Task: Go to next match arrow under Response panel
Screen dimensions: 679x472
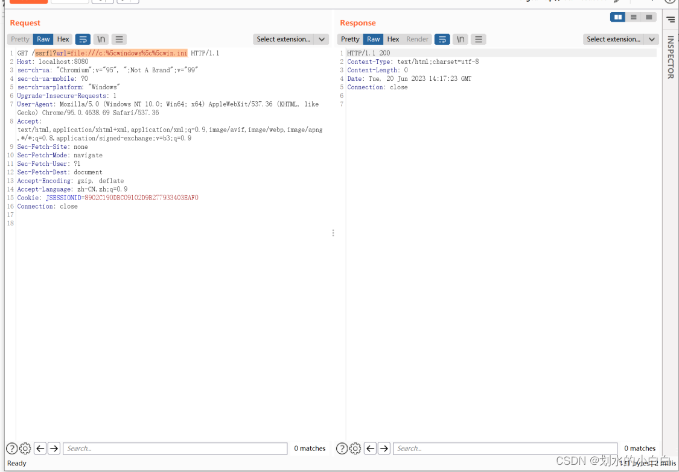Action: click(x=384, y=448)
